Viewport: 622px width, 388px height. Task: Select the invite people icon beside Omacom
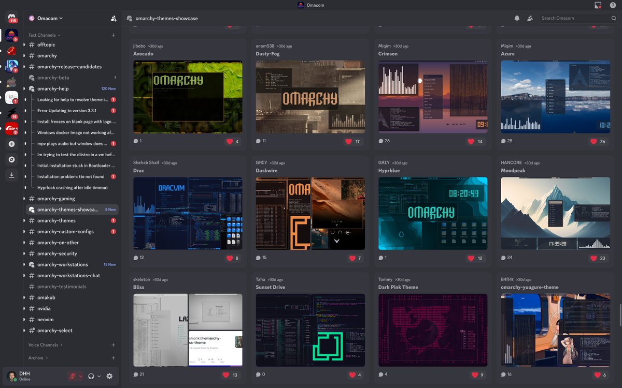point(114,18)
